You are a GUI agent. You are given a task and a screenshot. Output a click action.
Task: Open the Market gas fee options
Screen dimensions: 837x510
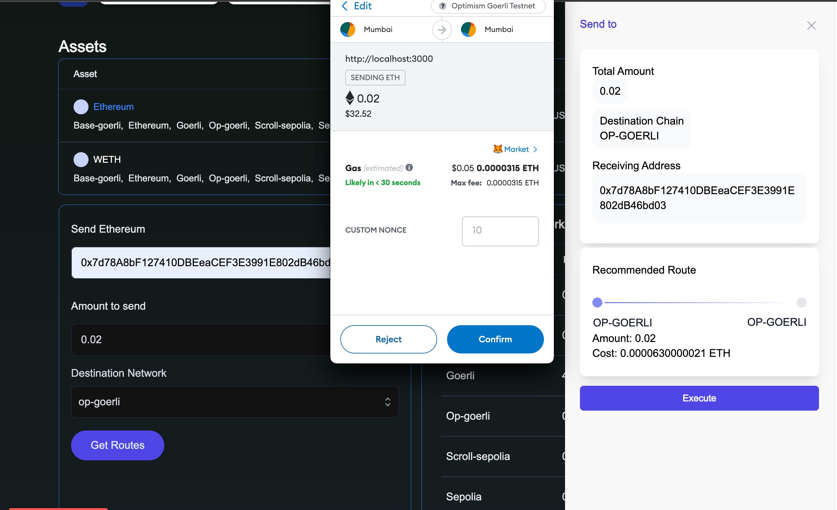(516, 149)
